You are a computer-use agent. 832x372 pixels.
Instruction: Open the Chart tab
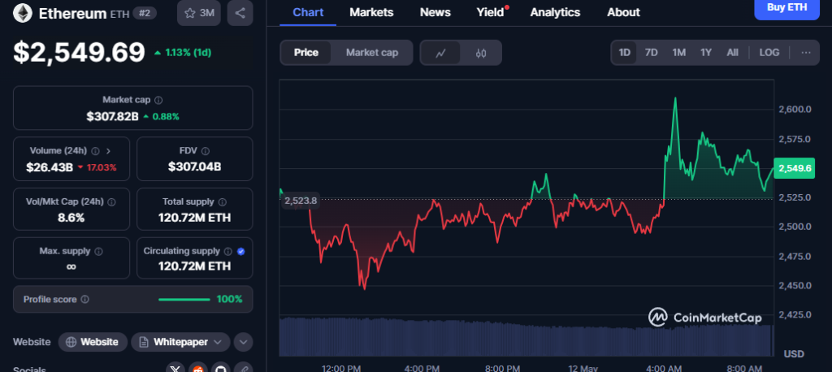[308, 12]
